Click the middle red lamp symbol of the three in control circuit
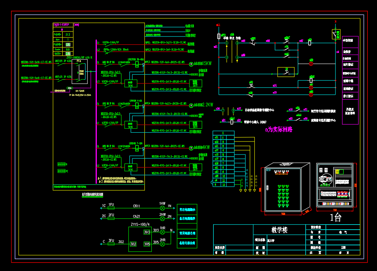This screenshot has width=377, height=271. (x=311, y=88)
